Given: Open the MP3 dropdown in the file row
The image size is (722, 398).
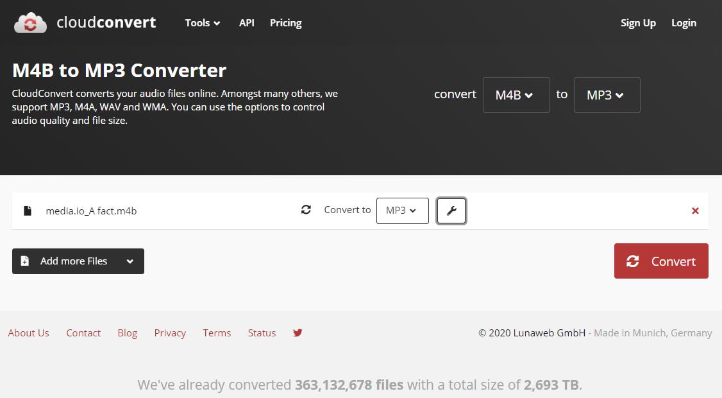Looking at the screenshot, I should click(x=403, y=211).
